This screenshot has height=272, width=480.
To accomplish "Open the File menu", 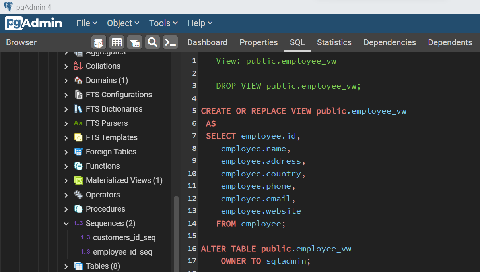I will pyautogui.click(x=87, y=23).
